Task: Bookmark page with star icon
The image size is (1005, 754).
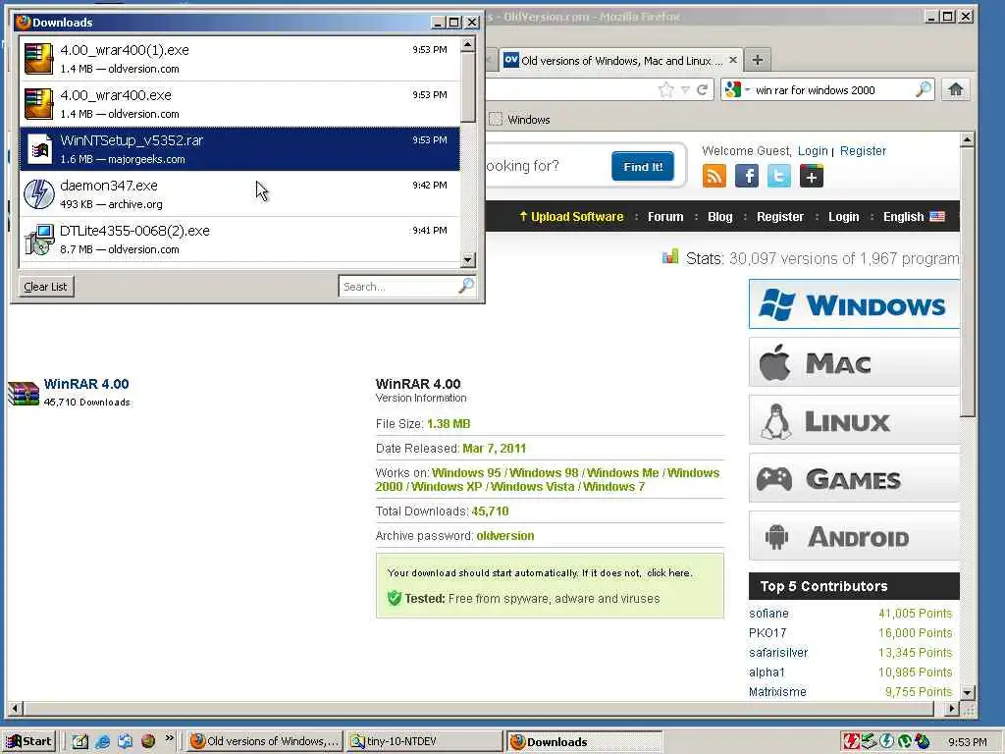Action: pyautogui.click(x=666, y=89)
